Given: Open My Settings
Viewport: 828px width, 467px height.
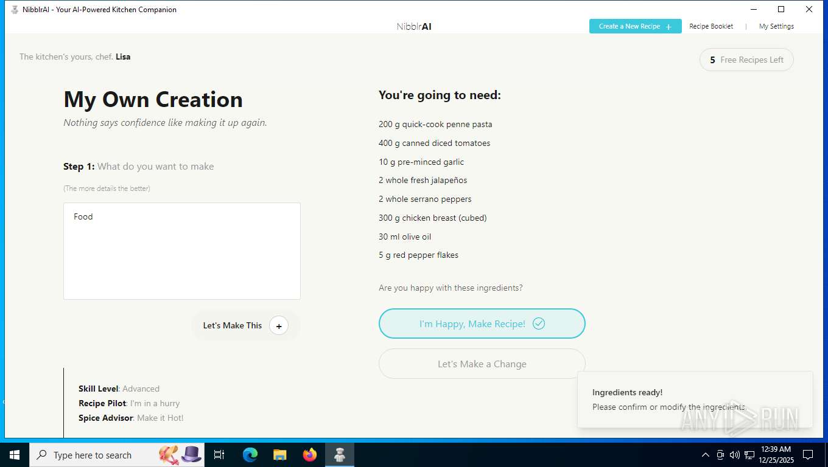Looking at the screenshot, I should pos(776,26).
